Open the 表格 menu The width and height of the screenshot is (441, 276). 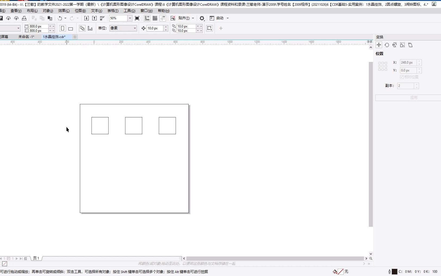coord(113,11)
